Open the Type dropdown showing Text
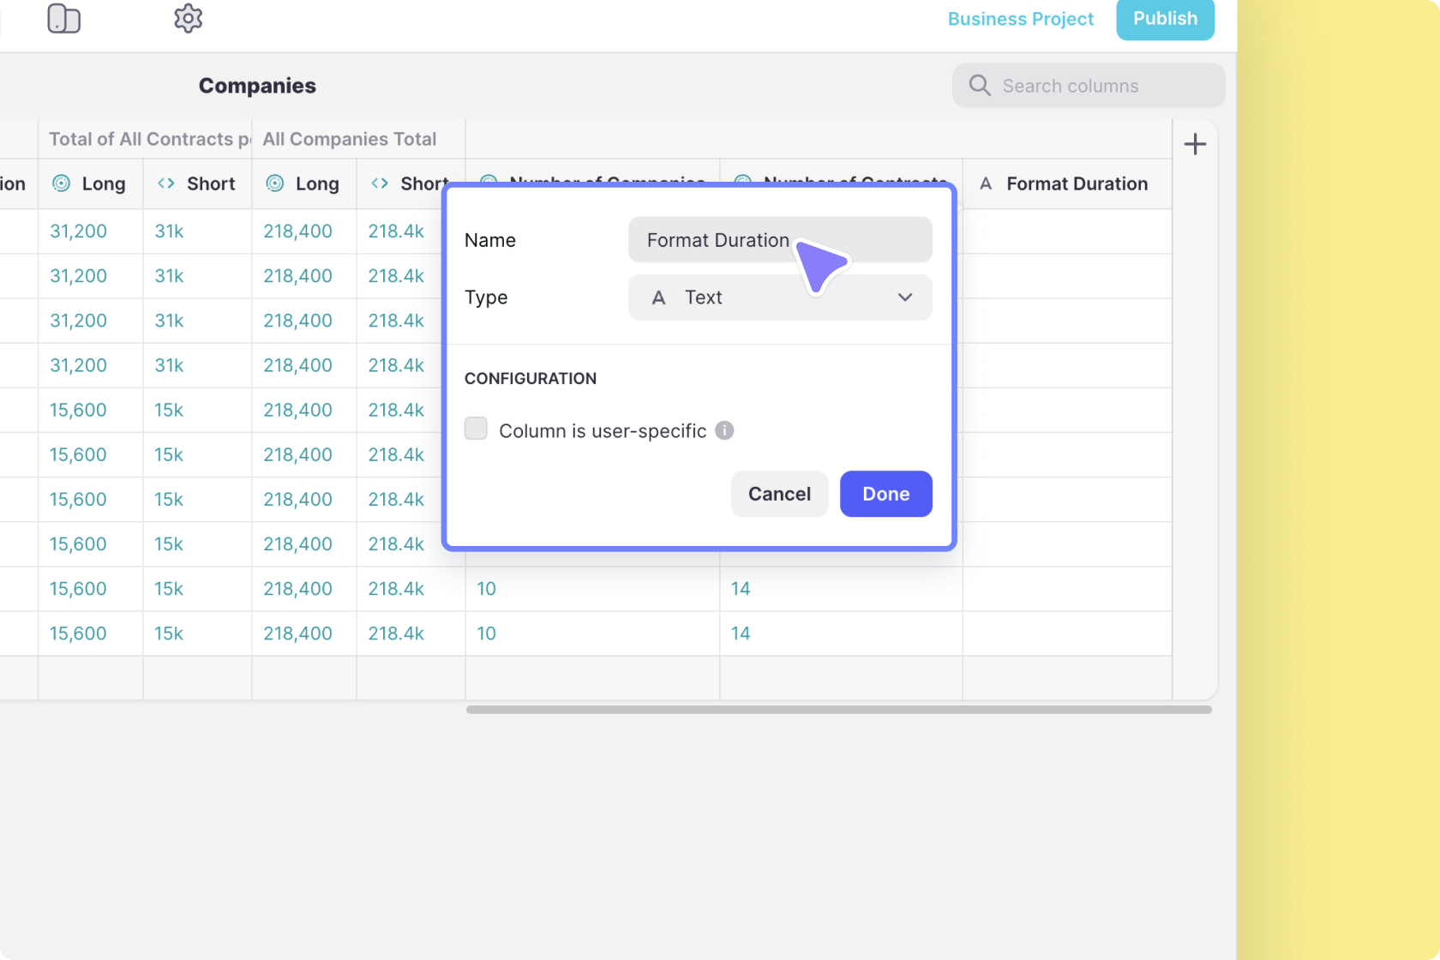 (779, 297)
